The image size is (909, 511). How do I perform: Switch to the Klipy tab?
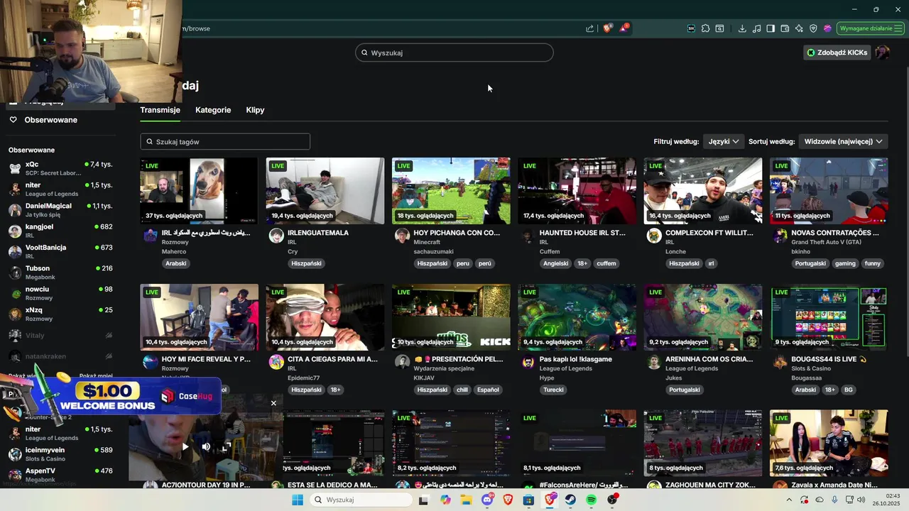(x=255, y=110)
